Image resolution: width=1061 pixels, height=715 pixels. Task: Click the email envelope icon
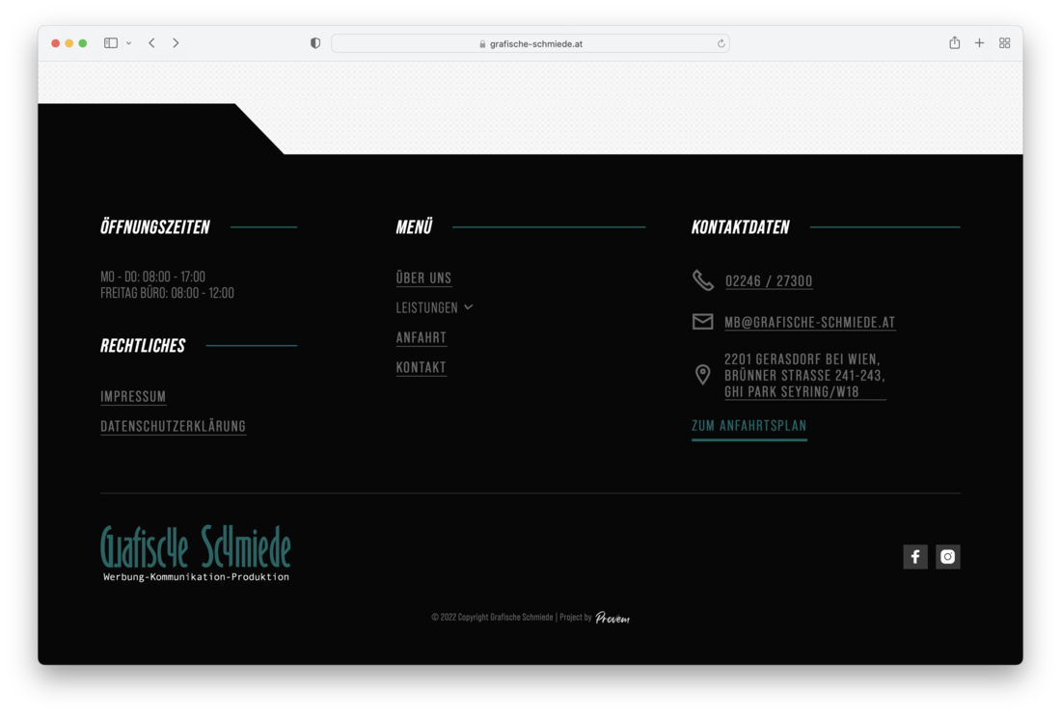pyautogui.click(x=703, y=322)
